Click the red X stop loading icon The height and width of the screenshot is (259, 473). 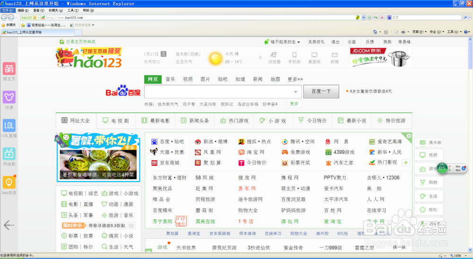coord(382,18)
